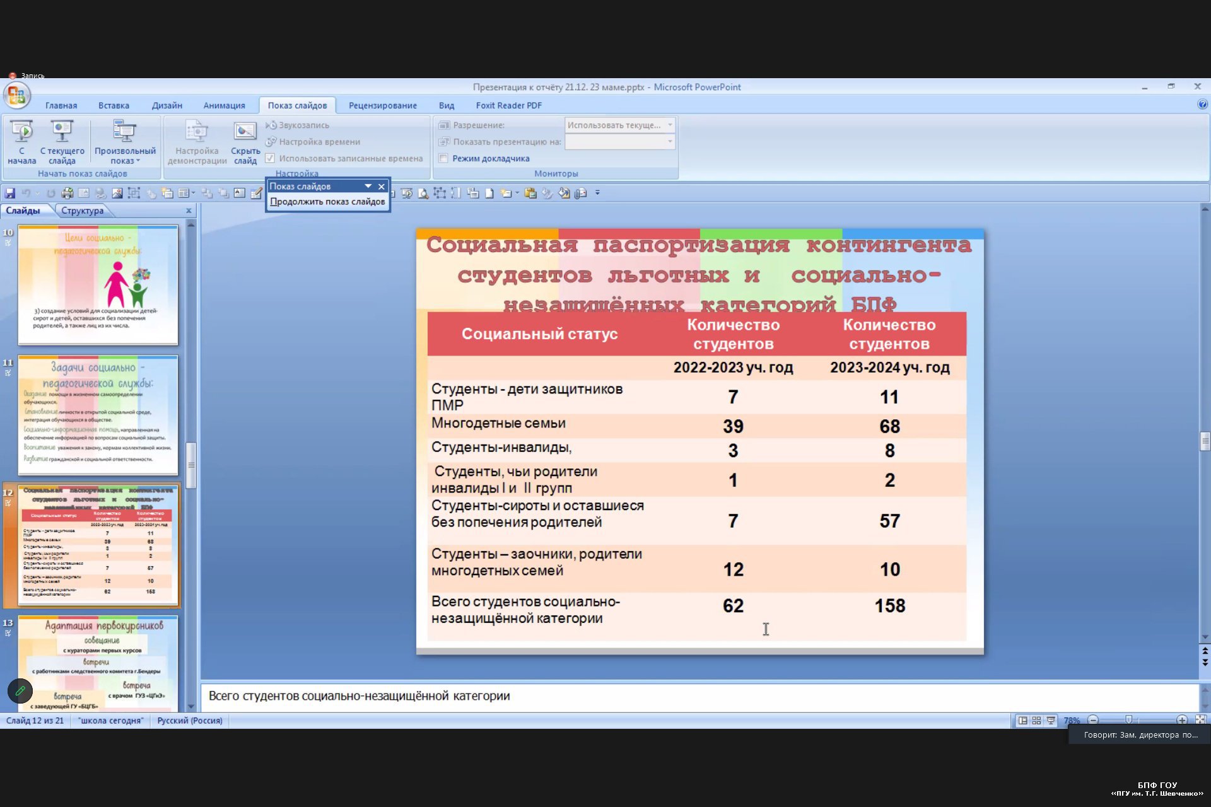
Task: Select slide 10 thumbnail
Action: tap(98, 285)
